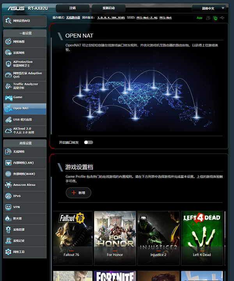234x281 pixels.
Task: Open 网络地图 globe icon
Action: (8, 41)
